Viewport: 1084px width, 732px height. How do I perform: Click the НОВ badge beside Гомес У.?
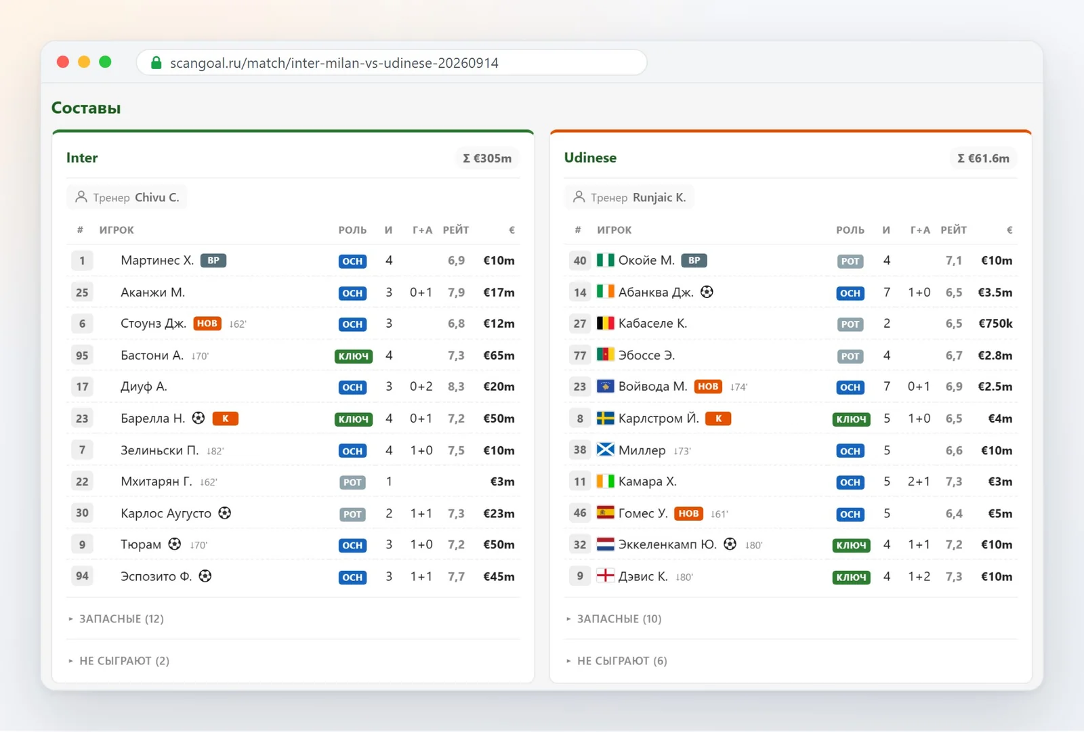tap(688, 513)
